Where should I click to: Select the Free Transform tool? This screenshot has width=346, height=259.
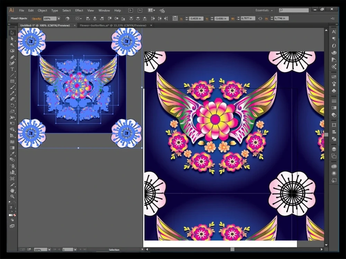point(12,123)
